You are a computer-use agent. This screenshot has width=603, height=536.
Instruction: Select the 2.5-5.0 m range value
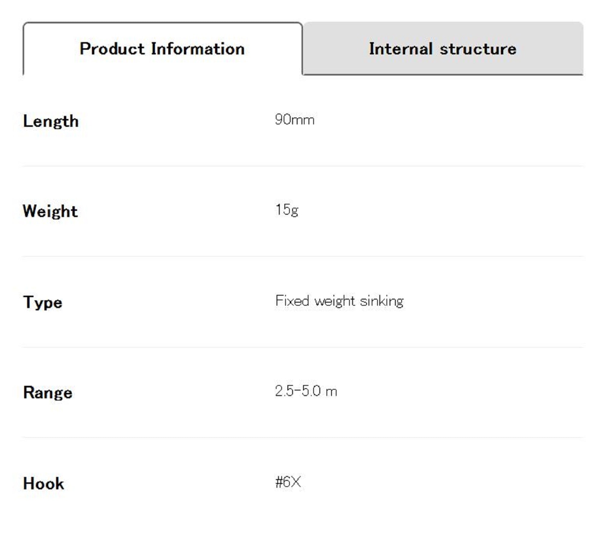(x=306, y=391)
